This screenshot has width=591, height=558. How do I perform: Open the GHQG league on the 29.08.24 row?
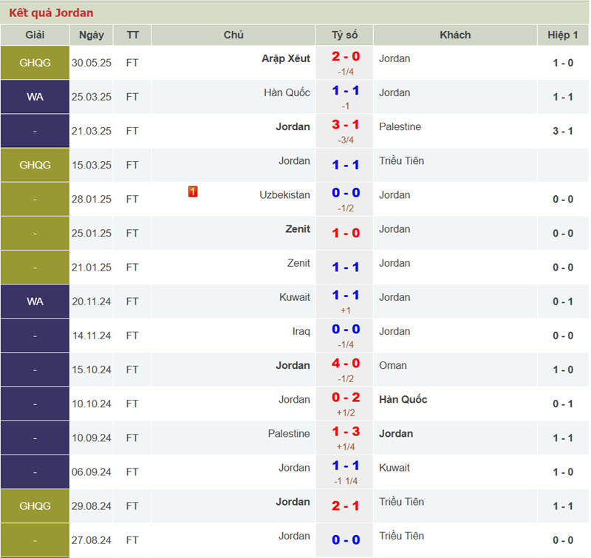35,506
